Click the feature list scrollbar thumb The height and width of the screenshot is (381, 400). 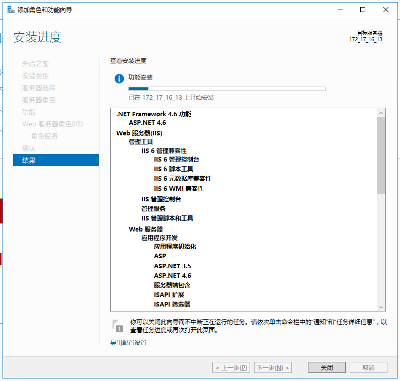(381, 156)
